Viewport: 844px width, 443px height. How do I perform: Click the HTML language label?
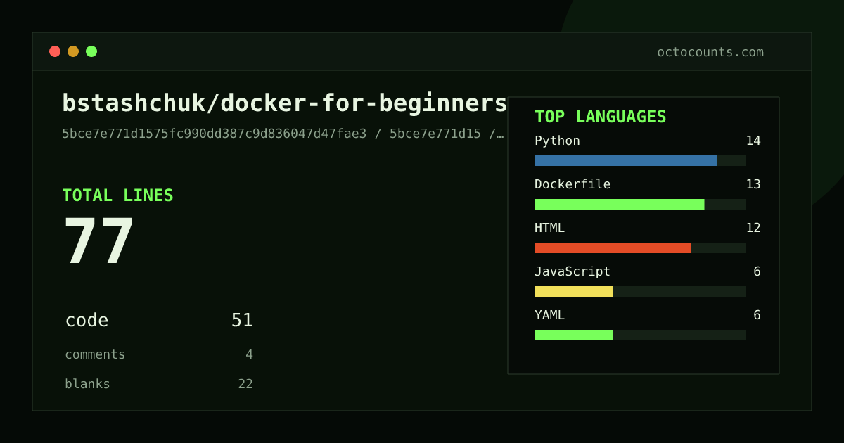point(549,228)
